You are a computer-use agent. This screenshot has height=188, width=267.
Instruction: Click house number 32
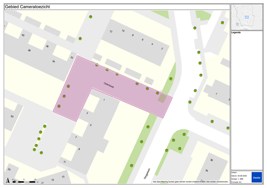[x=72, y=57]
